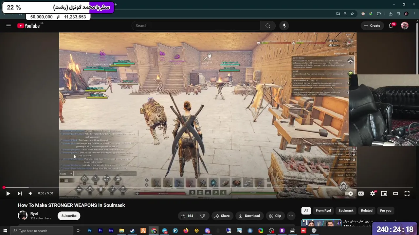The width and height of the screenshot is (419, 235).
Task: Toggle theater mode
Action: coord(395,194)
